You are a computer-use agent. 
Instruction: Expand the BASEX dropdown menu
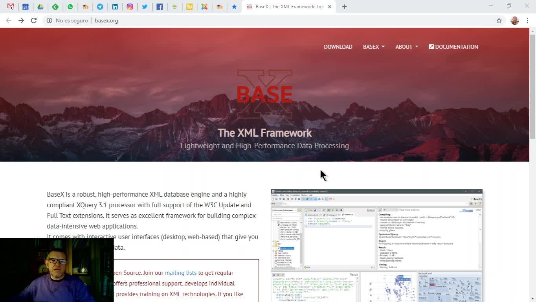click(374, 47)
